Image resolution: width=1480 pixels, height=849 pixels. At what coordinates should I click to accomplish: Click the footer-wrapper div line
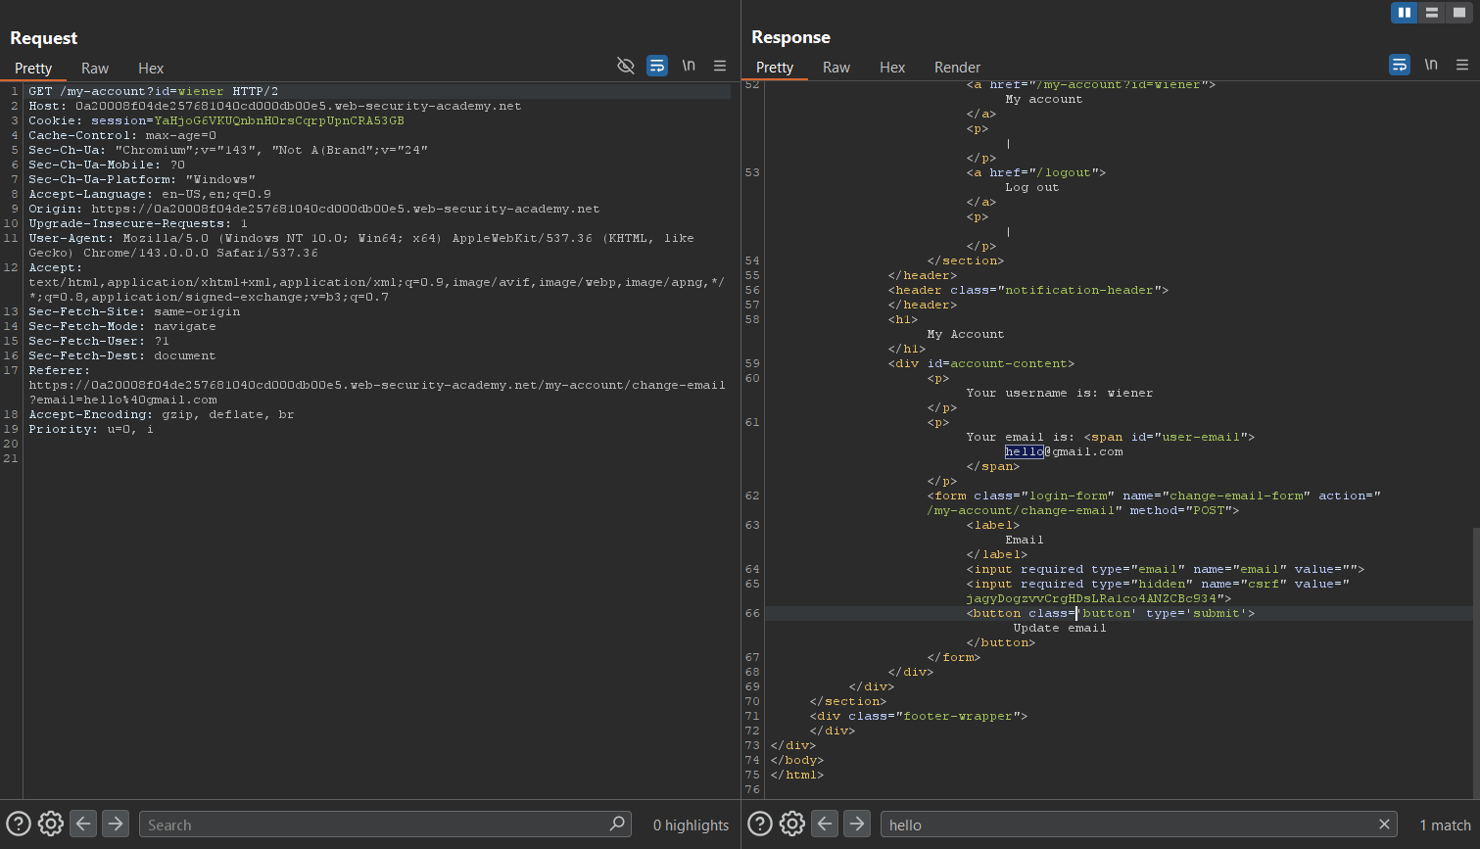pos(919,716)
